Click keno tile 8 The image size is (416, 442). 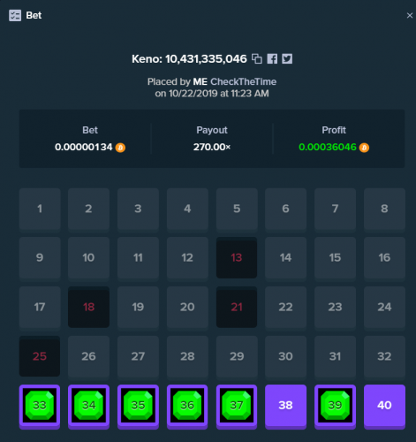(x=384, y=210)
